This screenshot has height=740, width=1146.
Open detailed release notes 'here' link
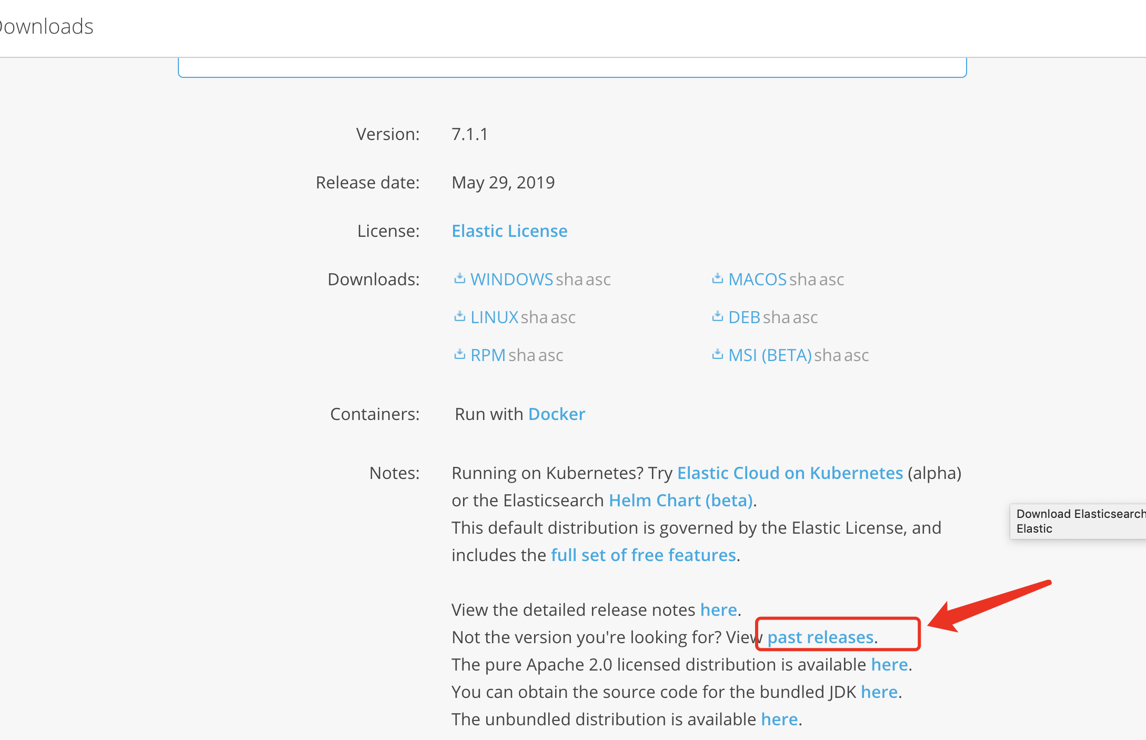coord(719,610)
